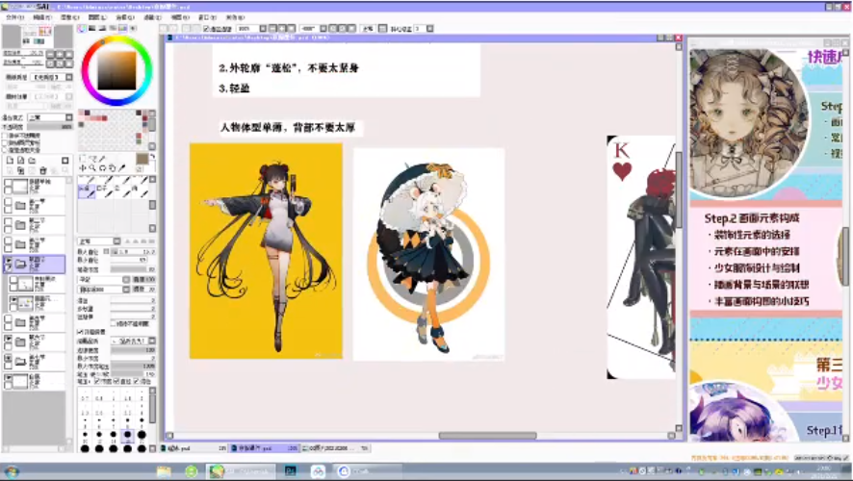This screenshot has height=481, width=853.
Task: Open Photoshop from the taskbar
Action: pyautogui.click(x=291, y=470)
